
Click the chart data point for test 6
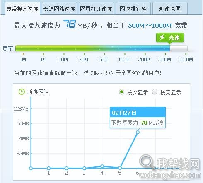point(138,132)
